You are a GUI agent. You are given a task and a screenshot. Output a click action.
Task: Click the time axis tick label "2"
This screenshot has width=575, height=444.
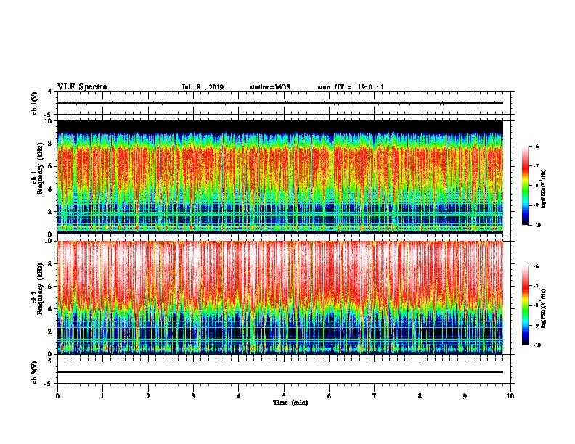148,396
